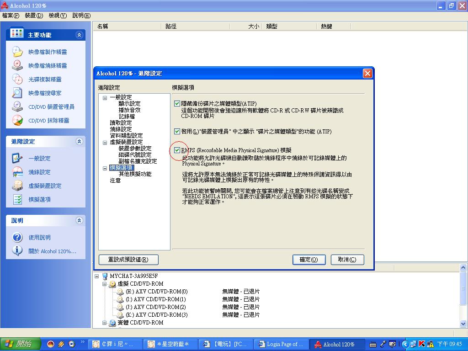Click the Windows 開始 button
Image resolution: width=468 pixels, height=351 pixels.
18,344
